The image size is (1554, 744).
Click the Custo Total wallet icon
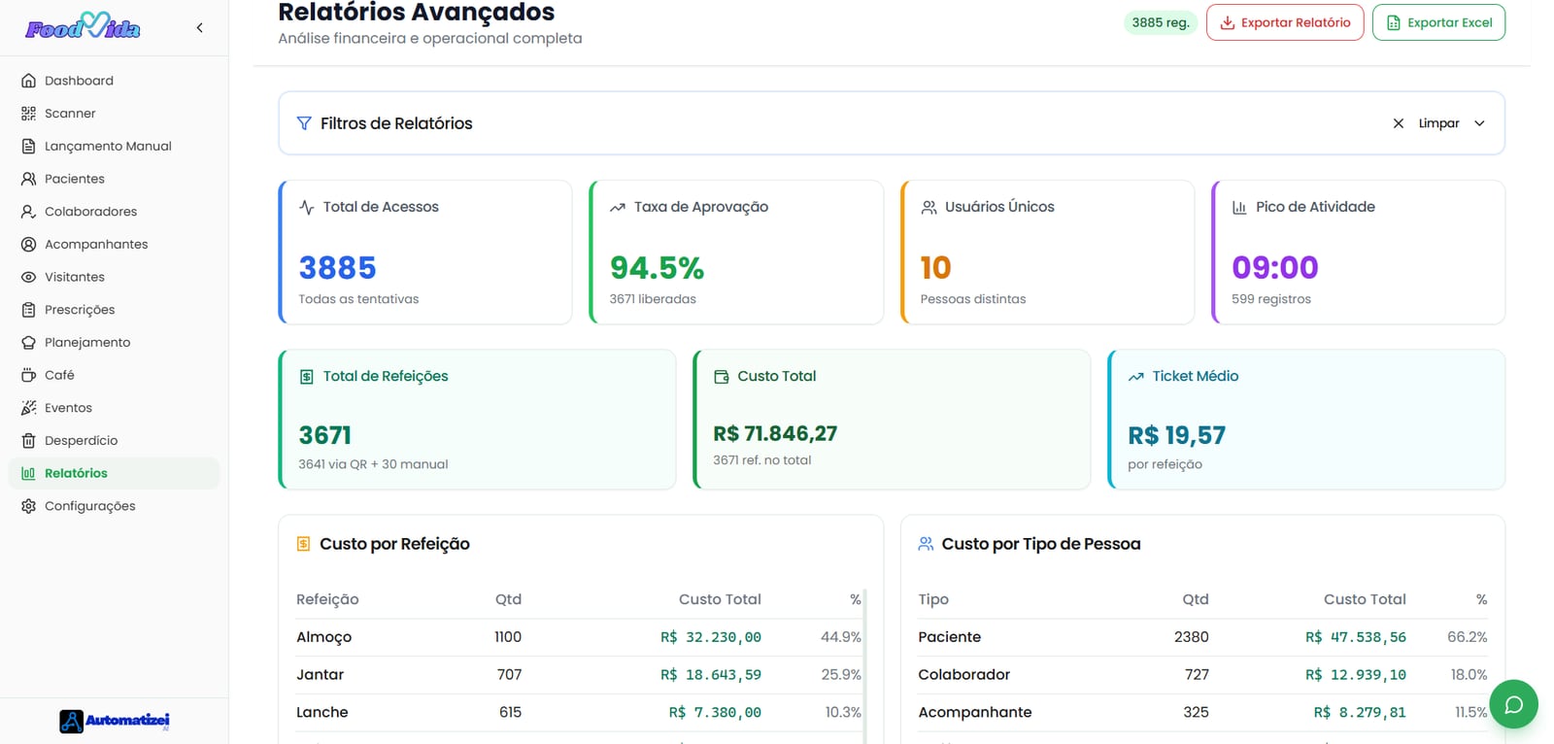coord(722,377)
